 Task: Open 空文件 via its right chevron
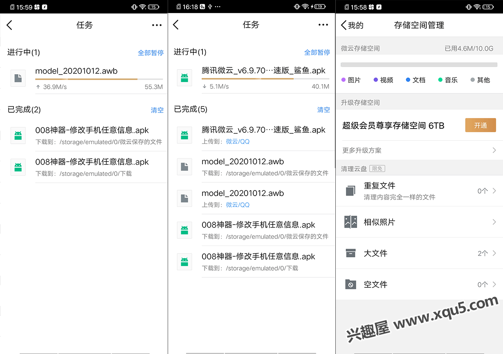click(494, 284)
